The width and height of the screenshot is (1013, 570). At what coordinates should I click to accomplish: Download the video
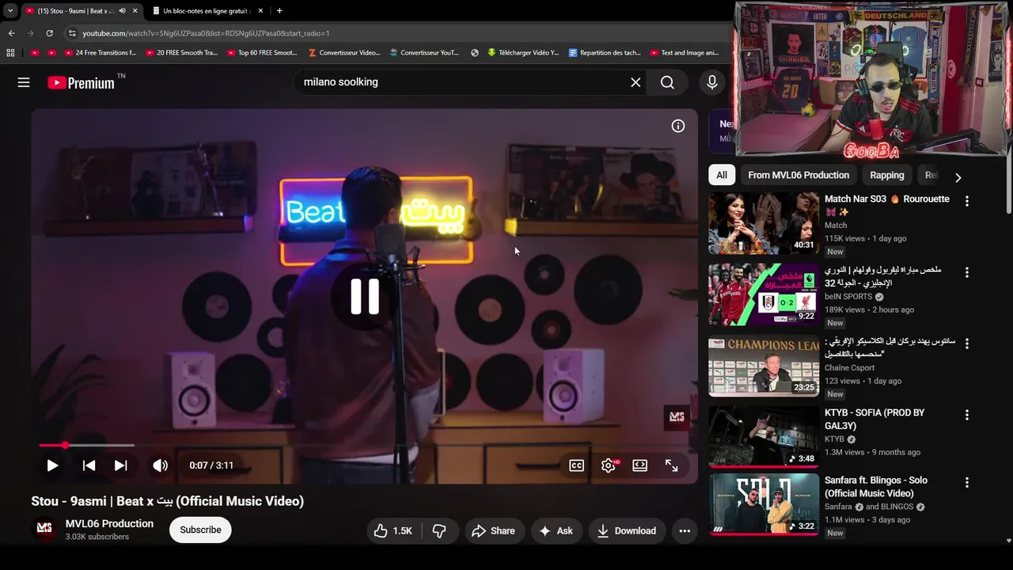(627, 530)
